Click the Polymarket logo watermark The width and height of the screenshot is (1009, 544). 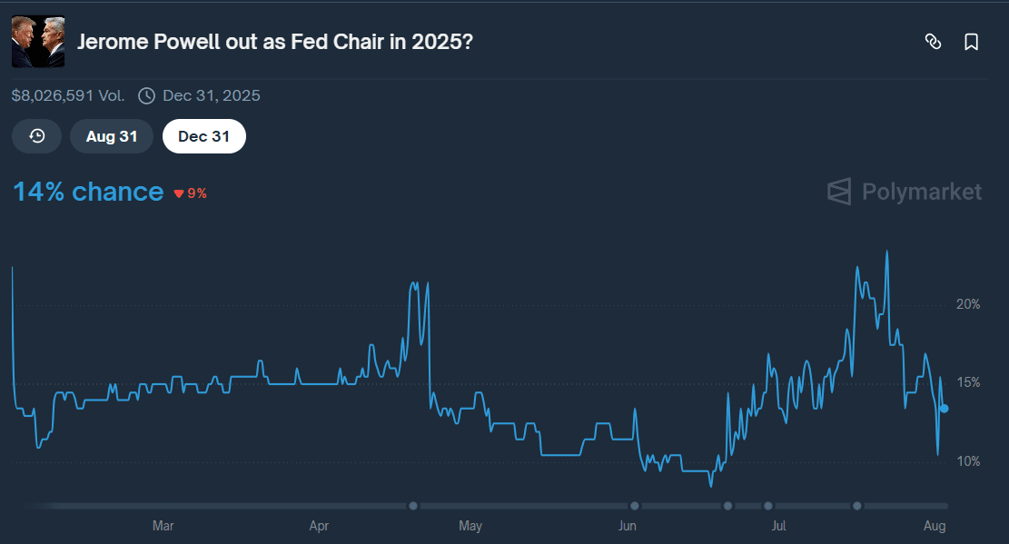click(904, 192)
